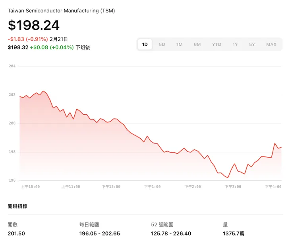
Task: Select the 1D time range tab
Action: [145, 45]
